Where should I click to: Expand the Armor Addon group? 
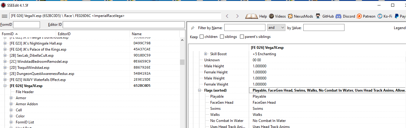[x=11, y=104]
